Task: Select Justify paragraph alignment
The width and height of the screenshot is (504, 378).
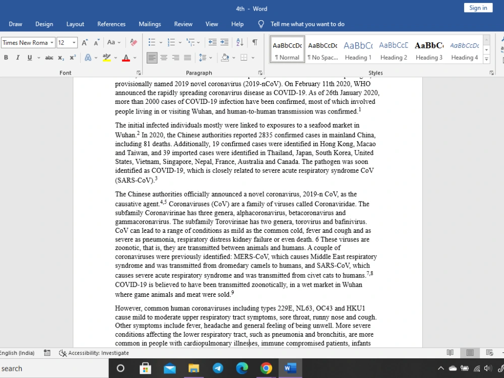Action: pyautogui.click(x=187, y=57)
